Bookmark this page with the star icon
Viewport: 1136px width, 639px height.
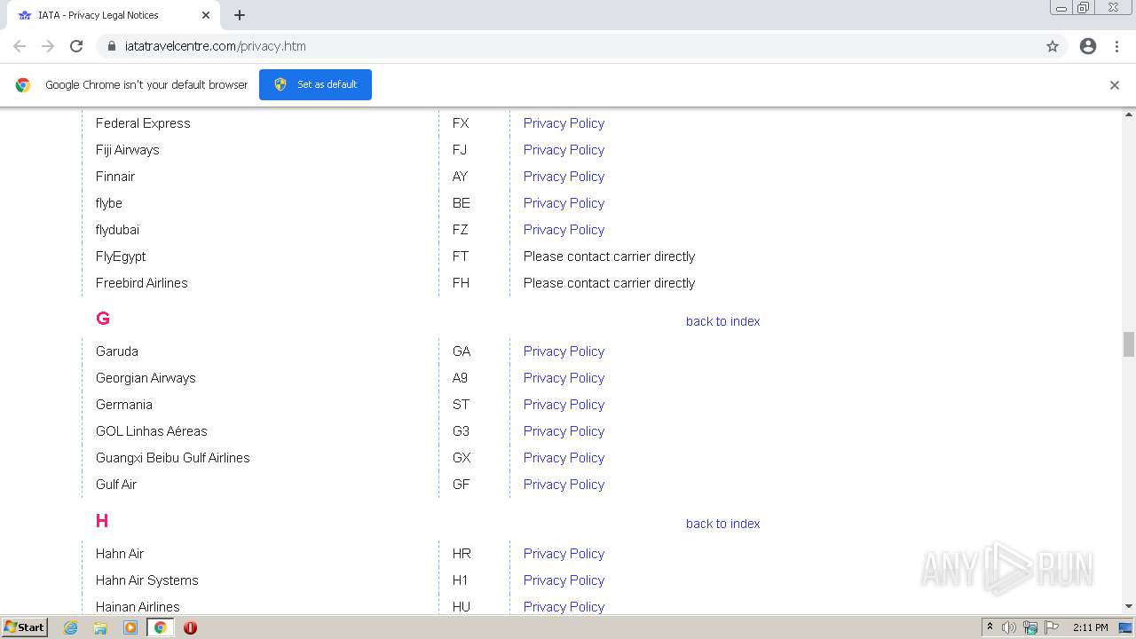(1053, 46)
